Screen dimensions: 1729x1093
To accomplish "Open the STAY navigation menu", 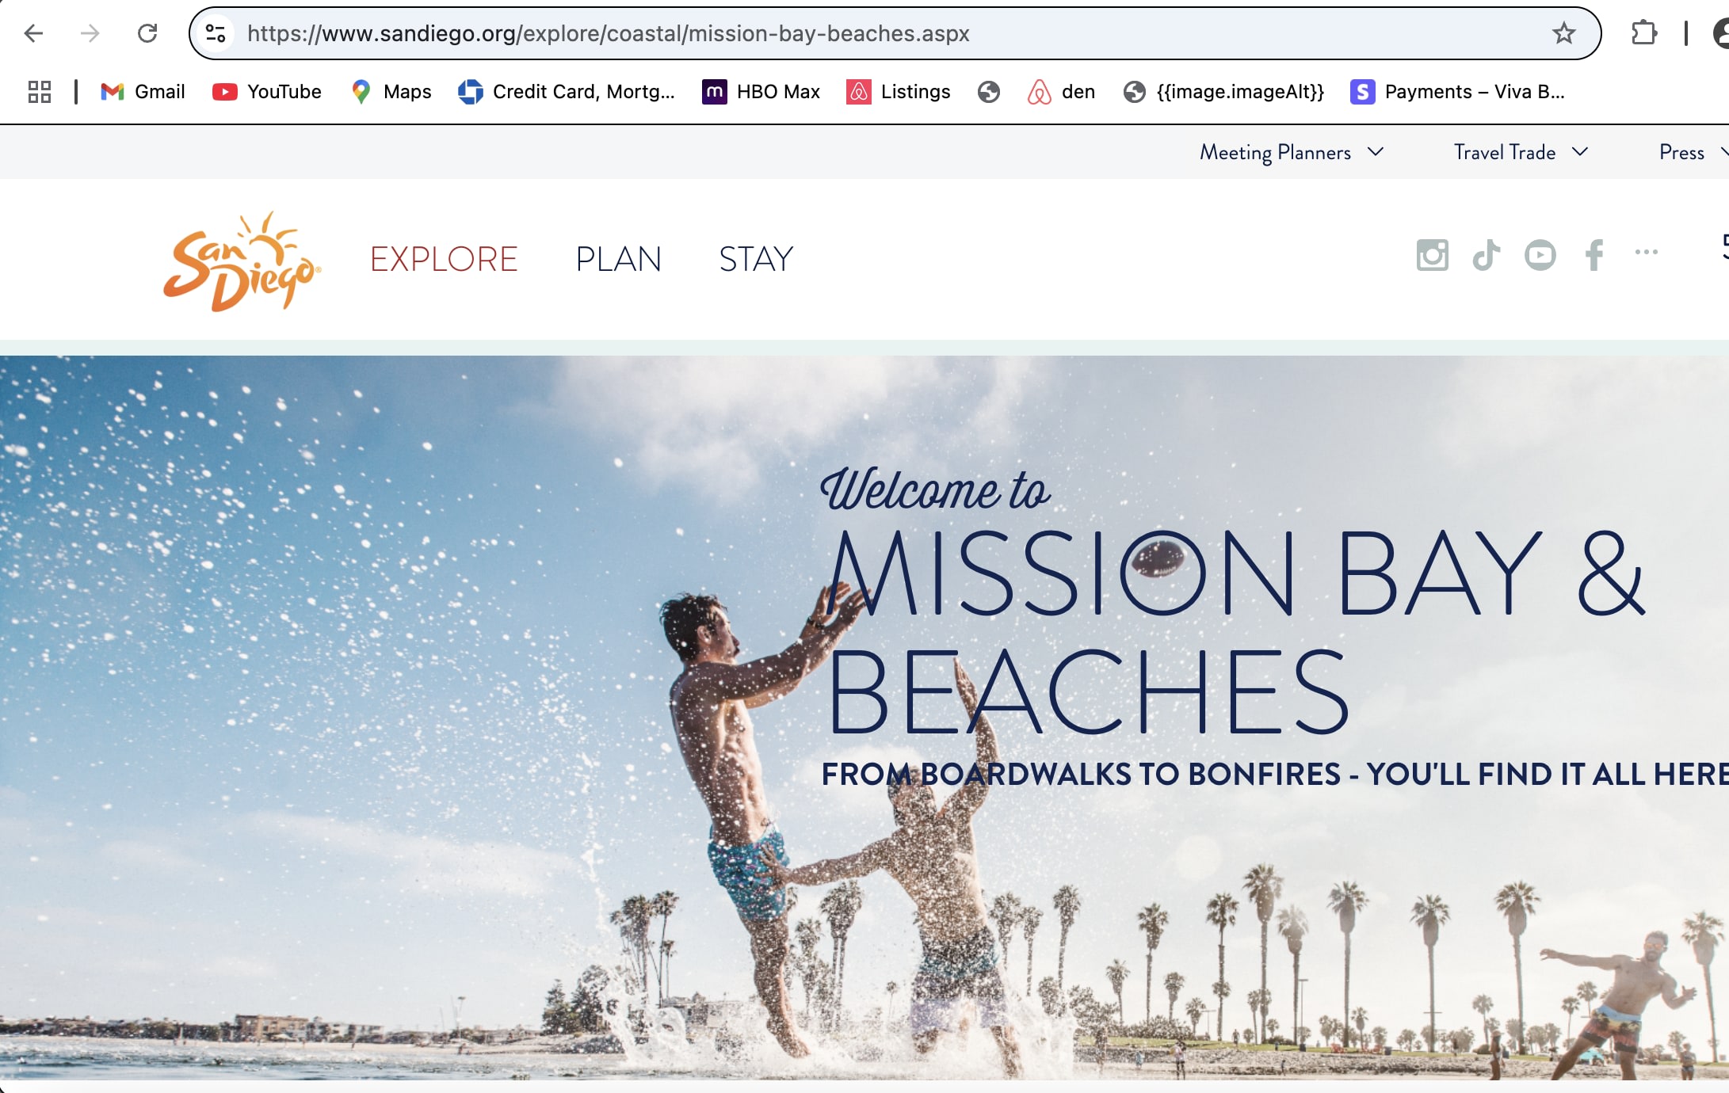I will [756, 259].
